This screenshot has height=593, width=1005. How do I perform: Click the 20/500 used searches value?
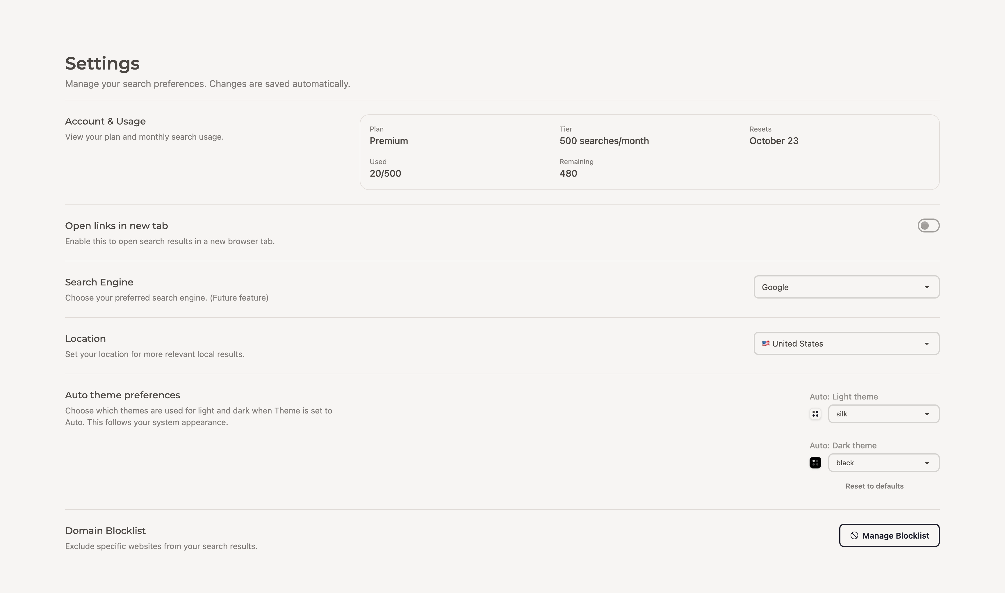[385, 173]
